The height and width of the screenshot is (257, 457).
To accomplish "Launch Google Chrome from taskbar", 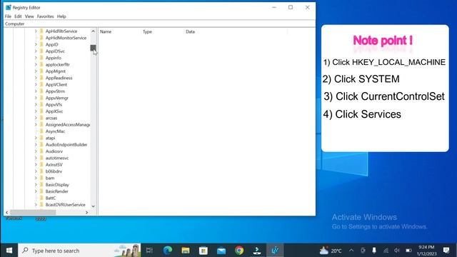I will pos(239,251).
